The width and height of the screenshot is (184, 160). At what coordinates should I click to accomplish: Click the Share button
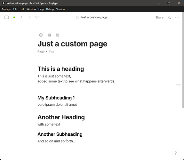[159, 17]
